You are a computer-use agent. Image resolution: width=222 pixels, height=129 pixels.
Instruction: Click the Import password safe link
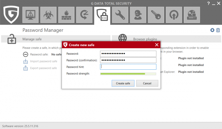[x=44, y=61]
